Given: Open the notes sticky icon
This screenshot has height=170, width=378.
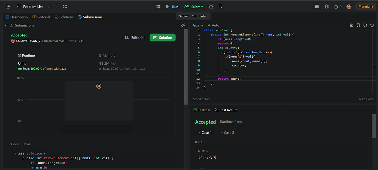Looking at the screenshot, I should click(220, 7).
